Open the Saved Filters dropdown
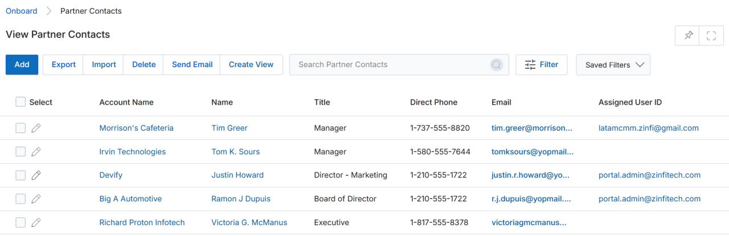Viewport: 729px width, 236px height. (x=613, y=65)
